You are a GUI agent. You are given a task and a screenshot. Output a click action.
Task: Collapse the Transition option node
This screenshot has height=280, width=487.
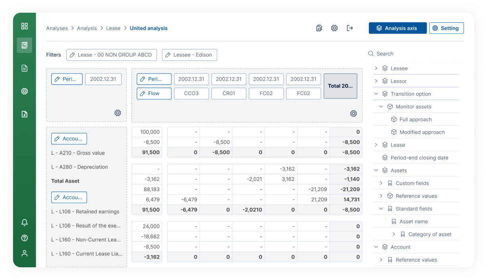coord(376,94)
